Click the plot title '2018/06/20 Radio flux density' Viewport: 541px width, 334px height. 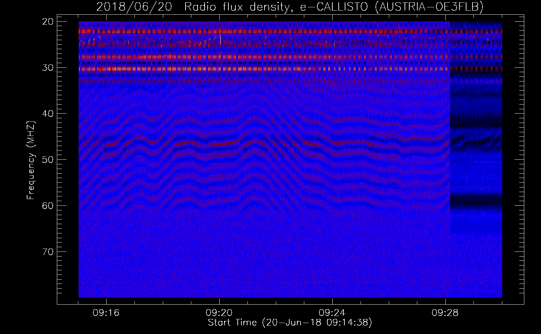(x=290, y=7)
